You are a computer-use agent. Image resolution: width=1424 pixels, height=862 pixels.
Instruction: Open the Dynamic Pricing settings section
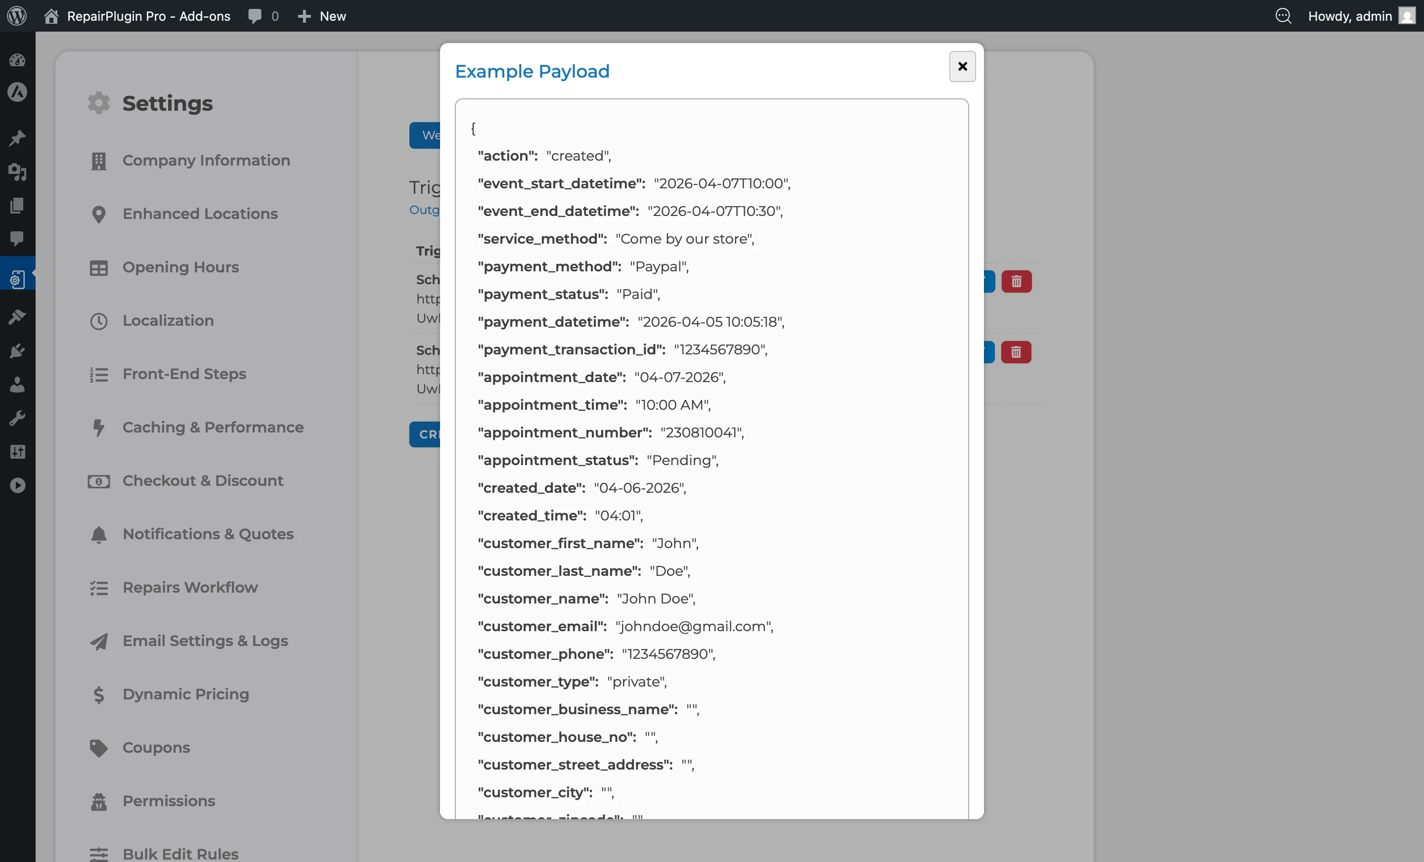pyautogui.click(x=185, y=694)
